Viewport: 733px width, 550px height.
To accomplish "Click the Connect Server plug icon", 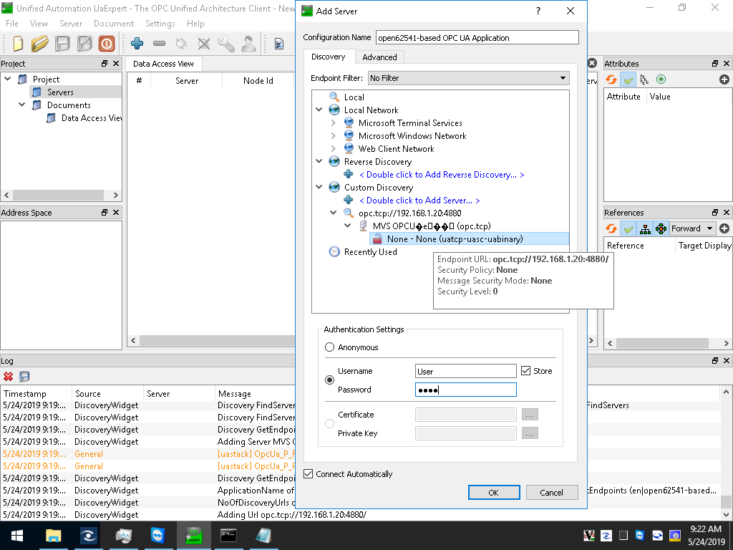I will click(x=181, y=44).
